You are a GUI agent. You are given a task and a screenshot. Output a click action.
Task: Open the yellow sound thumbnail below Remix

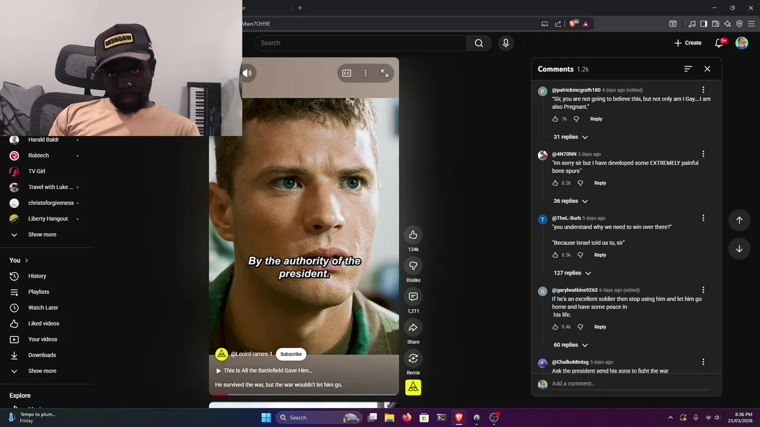point(413,387)
